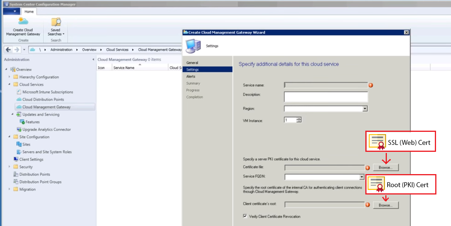Screen dimensions: 451x226
Task: Click the VM Instance number field
Action: [290, 120]
